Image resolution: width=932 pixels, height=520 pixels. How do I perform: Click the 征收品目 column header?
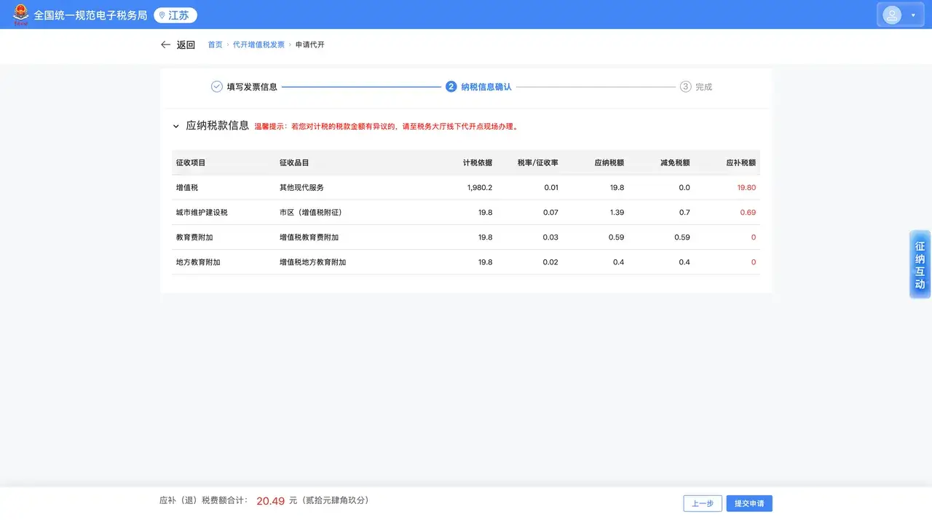click(x=294, y=162)
